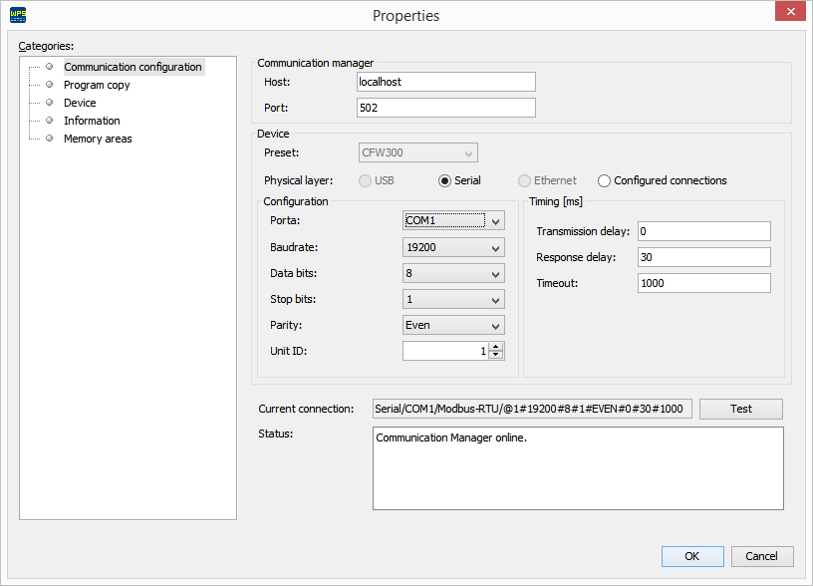Screen dimensions: 813x586
Task: Edit the Timeout value field
Action: (x=703, y=282)
